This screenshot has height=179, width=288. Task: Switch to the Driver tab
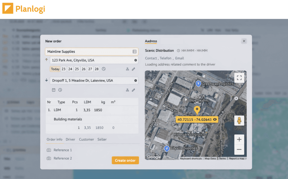(70, 139)
